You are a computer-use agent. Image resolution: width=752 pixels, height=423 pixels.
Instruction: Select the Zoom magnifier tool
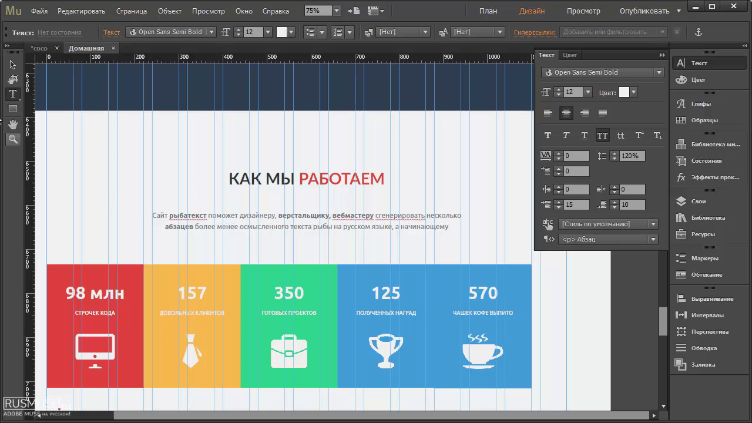click(x=12, y=139)
